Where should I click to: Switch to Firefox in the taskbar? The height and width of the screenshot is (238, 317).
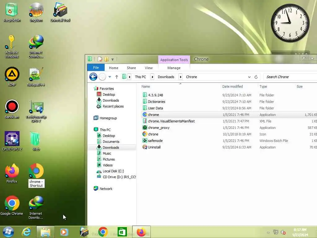pyautogui.click(x=141, y=232)
